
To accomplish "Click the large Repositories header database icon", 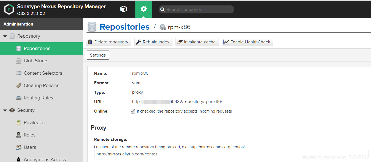I will [x=92, y=27].
